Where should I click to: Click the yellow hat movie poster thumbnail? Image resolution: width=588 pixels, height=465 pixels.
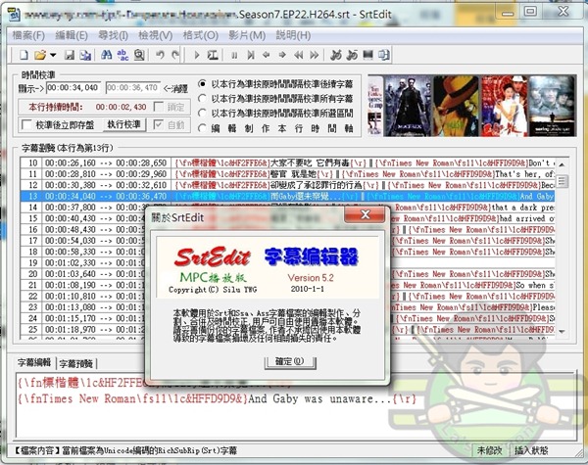[456, 106]
